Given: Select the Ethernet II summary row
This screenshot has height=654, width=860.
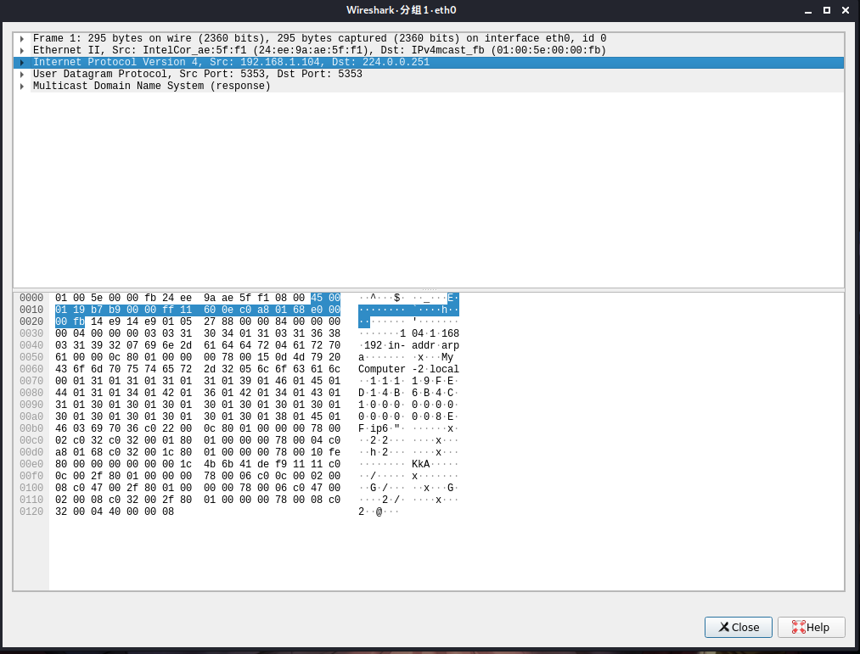Looking at the screenshot, I should click(x=255, y=50).
